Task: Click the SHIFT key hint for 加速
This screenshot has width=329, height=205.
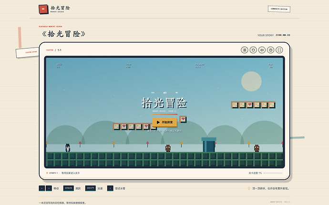Action: (91, 188)
